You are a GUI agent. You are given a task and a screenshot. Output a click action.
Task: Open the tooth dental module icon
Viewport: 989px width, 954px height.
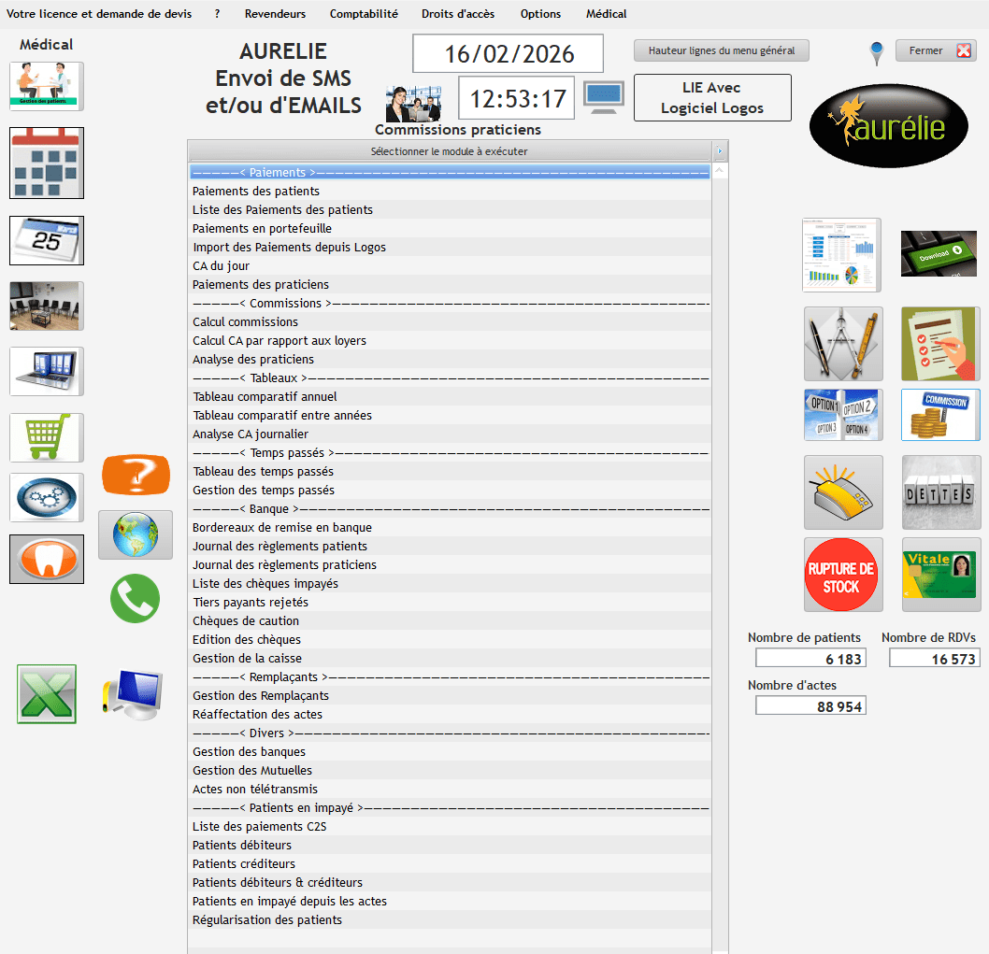[x=47, y=559]
